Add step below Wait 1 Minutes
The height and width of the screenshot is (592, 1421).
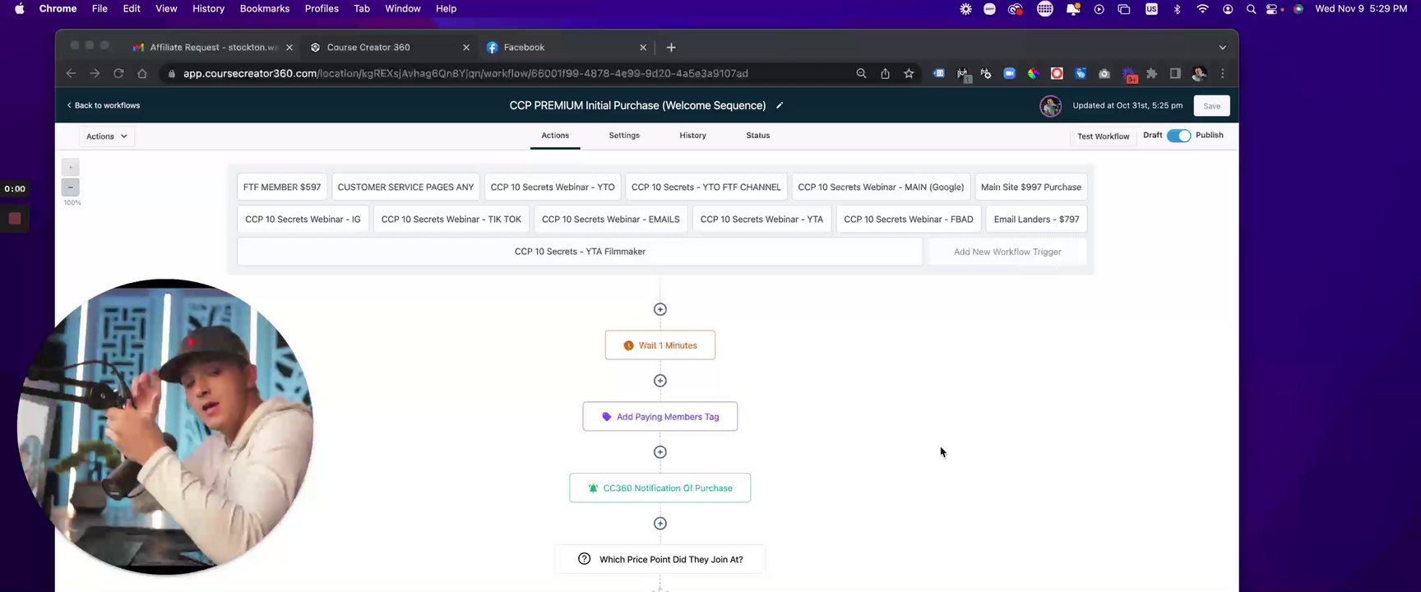pos(660,381)
